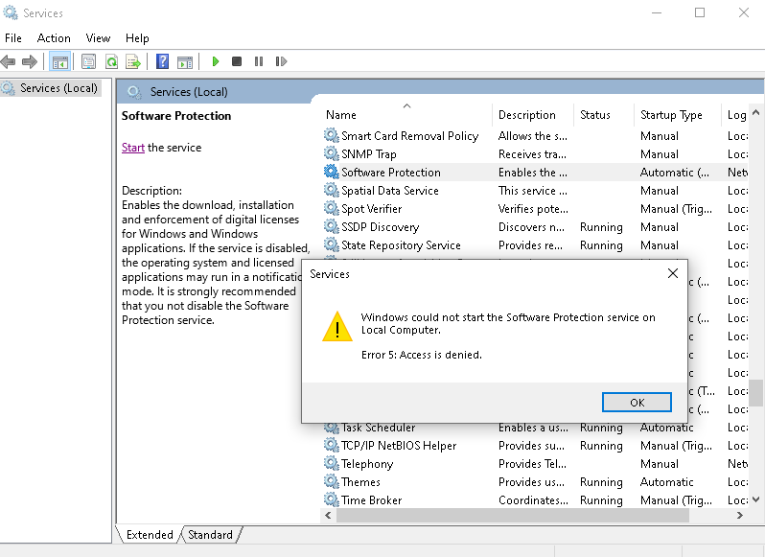Sort by the Status column header
The width and height of the screenshot is (765, 557).
click(604, 115)
